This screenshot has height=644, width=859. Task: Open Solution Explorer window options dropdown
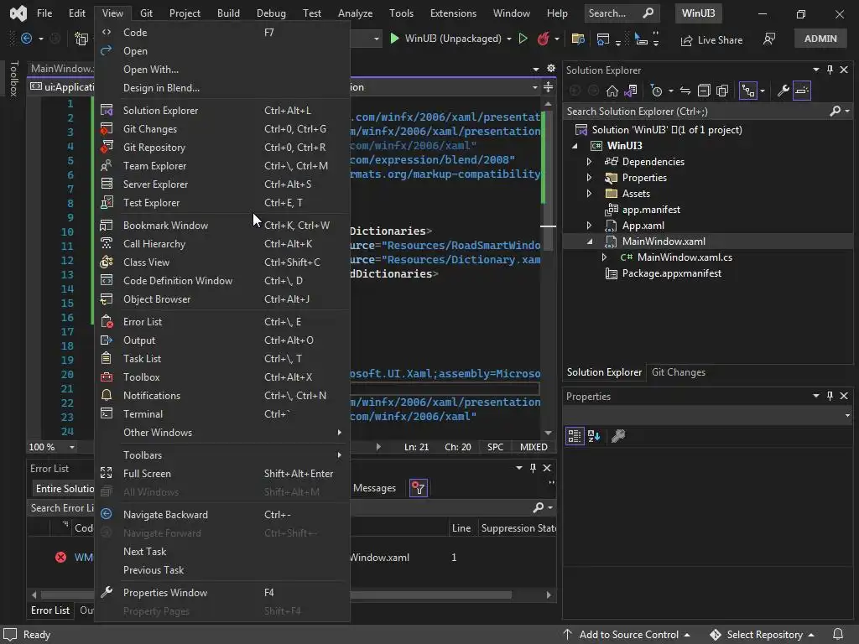815,70
